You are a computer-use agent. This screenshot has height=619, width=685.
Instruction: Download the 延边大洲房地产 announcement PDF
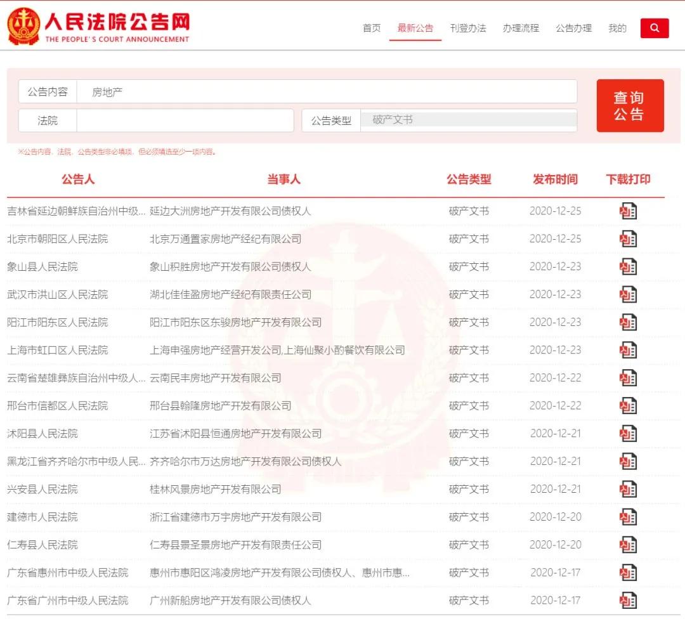(x=628, y=211)
